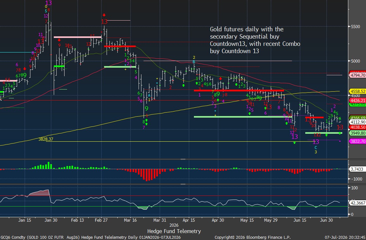Screen dimensions: 366x240
Task: Click the -1000 histogram axis tick
Action: click(x=356, y=179)
